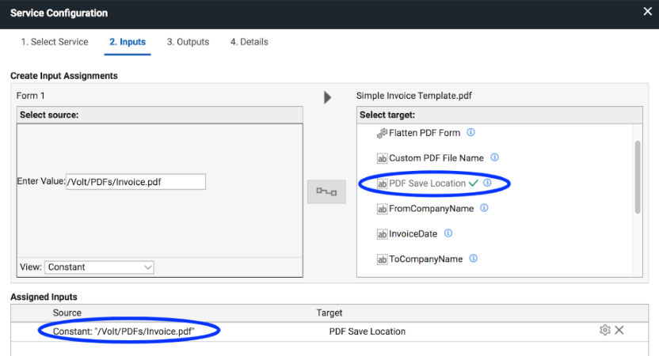The image size is (659, 356).
Task: Close the Service Configuration dialog
Action: coord(647,13)
